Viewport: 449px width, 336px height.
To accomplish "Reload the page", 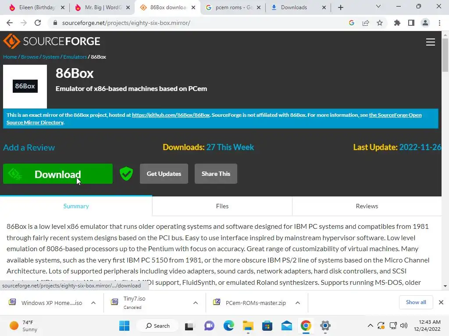I will pyautogui.click(x=38, y=23).
